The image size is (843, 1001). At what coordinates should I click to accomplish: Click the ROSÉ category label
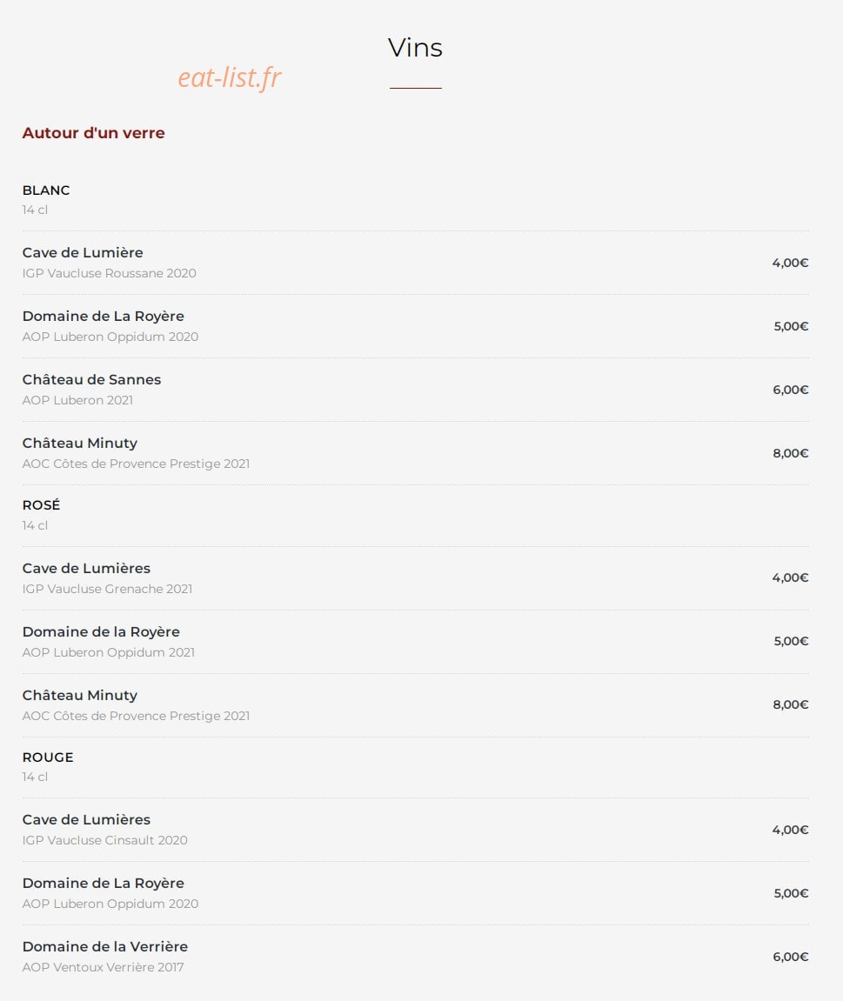click(41, 505)
